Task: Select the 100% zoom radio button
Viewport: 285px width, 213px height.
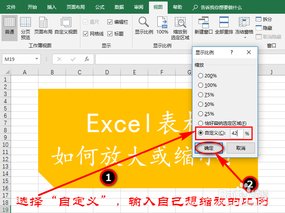Action: pos(200,85)
